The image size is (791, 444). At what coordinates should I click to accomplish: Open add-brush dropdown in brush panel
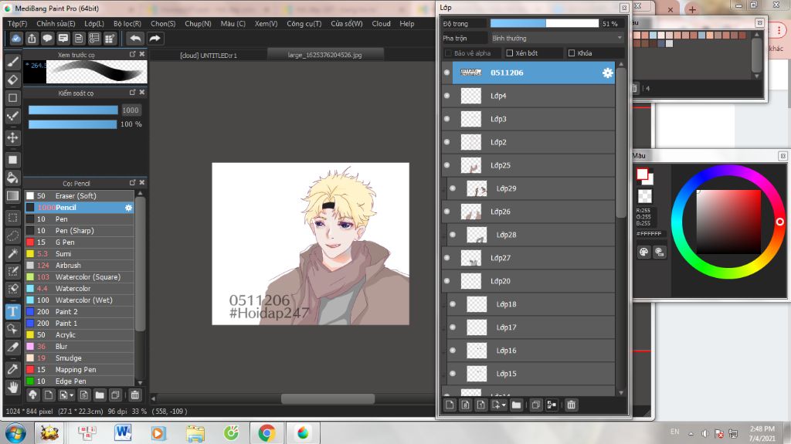pos(72,395)
